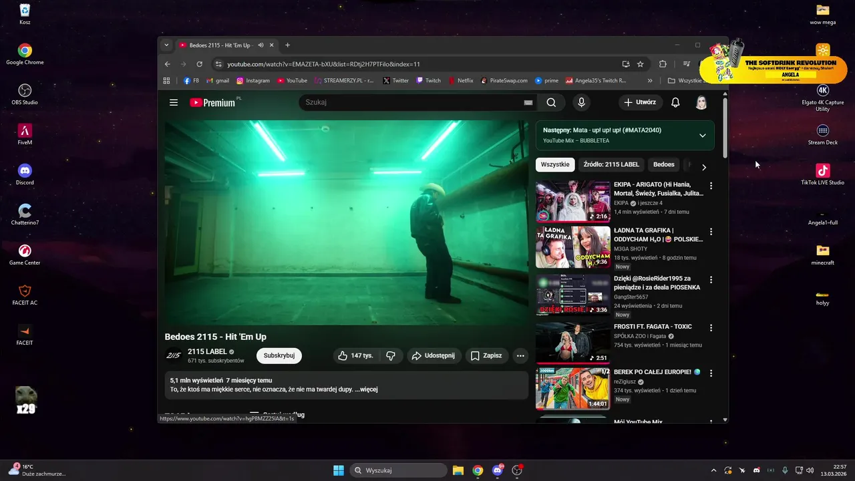855x481 pixels.
Task: Open FiveM desktop shortcut
Action: [x=25, y=134]
